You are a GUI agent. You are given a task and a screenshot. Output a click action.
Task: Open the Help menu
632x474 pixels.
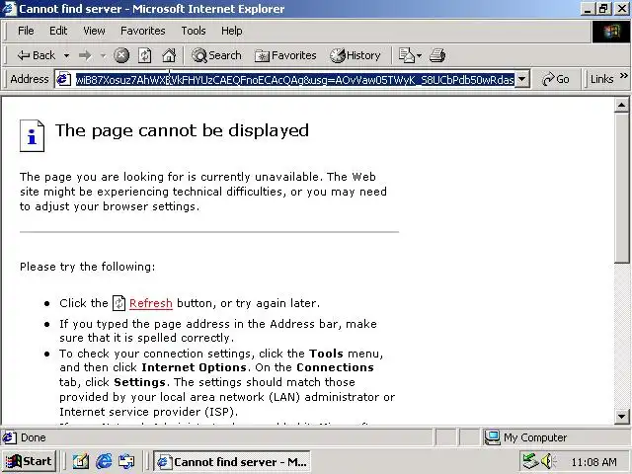tap(232, 31)
